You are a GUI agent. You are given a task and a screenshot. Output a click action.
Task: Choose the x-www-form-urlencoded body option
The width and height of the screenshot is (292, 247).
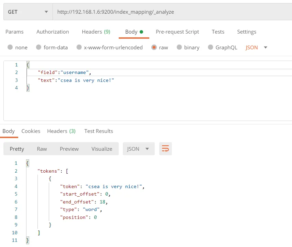pos(79,47)
